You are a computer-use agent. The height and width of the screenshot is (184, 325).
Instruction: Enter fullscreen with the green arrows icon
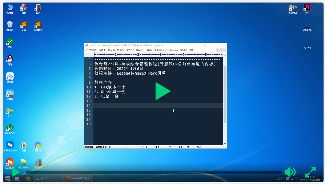click(x=310, y=172)
